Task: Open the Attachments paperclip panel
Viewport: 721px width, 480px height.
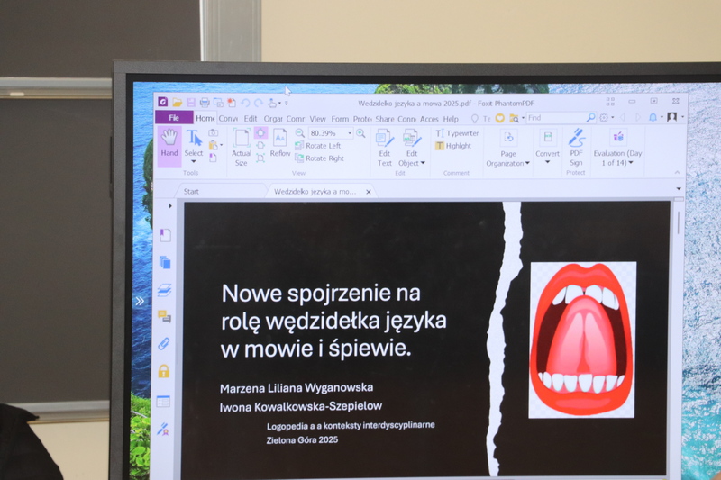Action: tap(164, 343)
